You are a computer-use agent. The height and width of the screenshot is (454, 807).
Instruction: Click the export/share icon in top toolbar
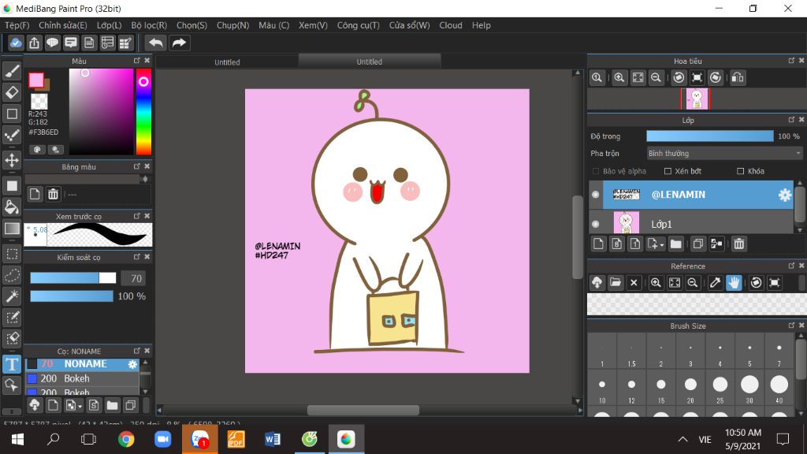click(x=34, y=43)
